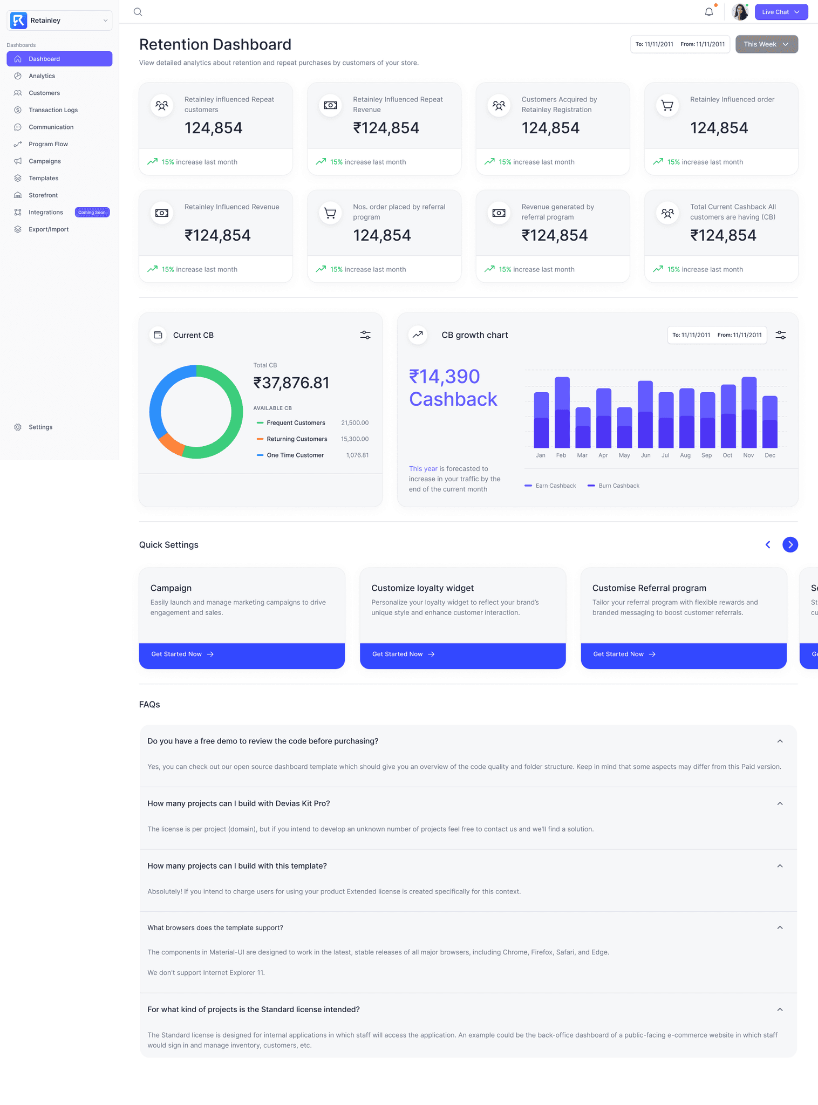Image resolution: width=818 pixels, height=1105 pixels.
Task: Click Returning Customers legend item
Action: coord(312,439)
